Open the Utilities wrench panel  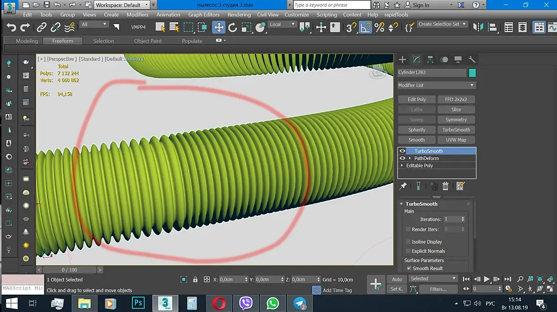(472, 59)
